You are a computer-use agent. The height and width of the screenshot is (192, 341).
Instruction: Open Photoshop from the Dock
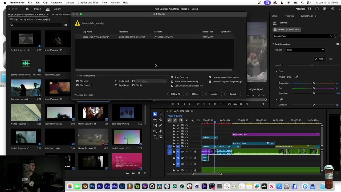click(x=92, y=186)
